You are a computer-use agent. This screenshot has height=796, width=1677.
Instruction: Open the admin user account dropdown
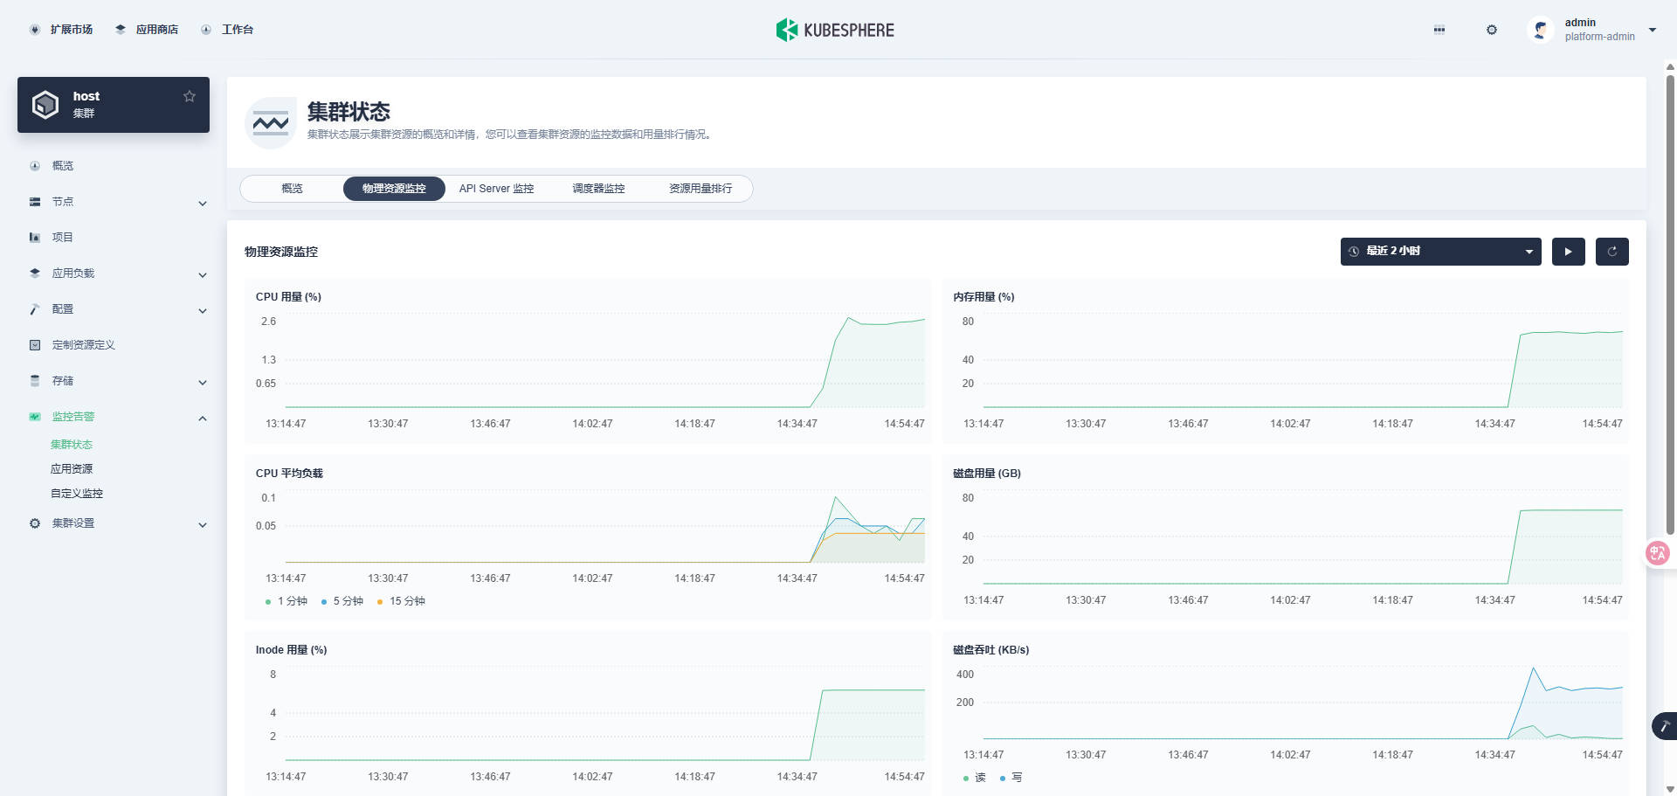pos(1592,30)
